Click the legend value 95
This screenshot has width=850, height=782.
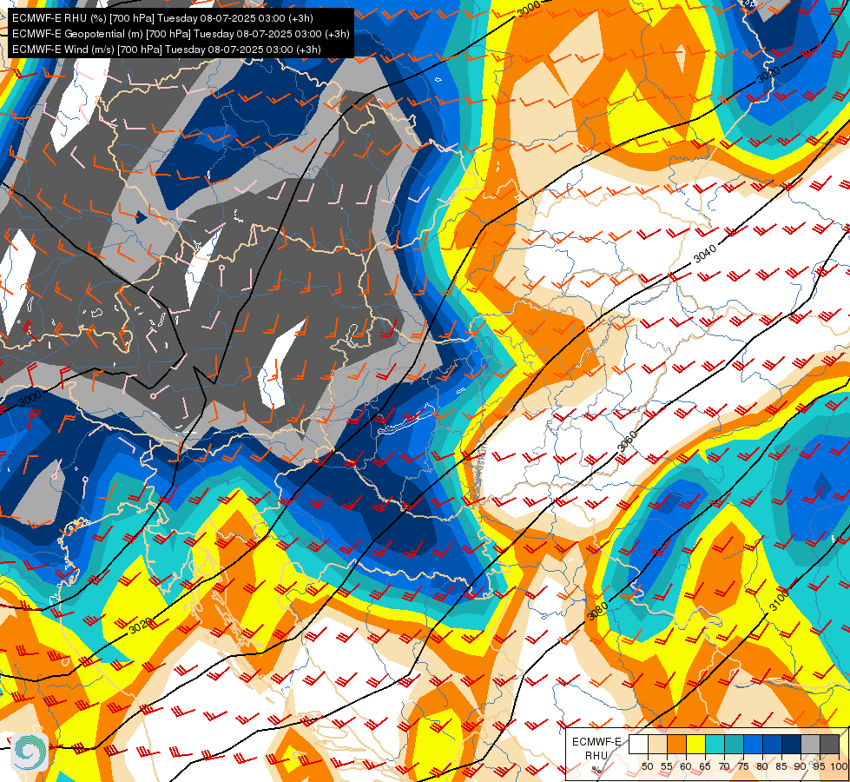(820, 766)
